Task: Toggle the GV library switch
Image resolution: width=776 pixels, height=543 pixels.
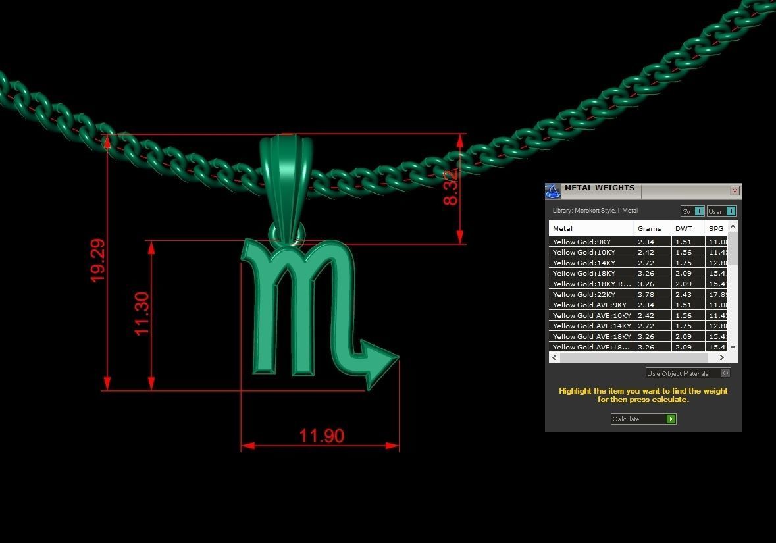Action: pos(692,211)
